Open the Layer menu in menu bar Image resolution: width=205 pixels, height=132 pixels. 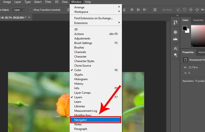click(18, 2)
